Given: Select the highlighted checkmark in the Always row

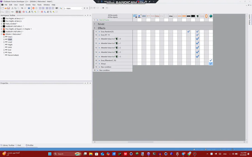Looking at the screenshot, I should tap(211, 64).
